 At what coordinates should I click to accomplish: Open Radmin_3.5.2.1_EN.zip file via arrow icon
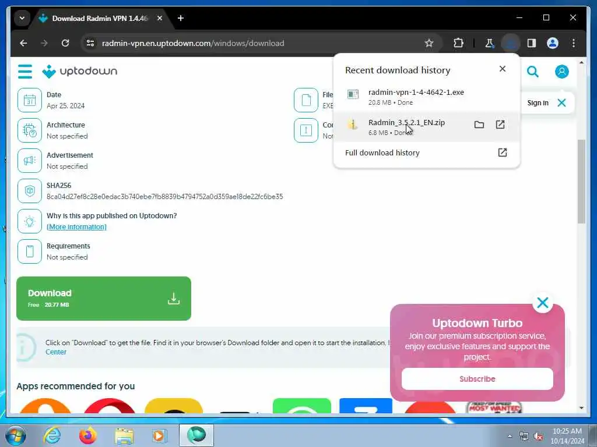point(500,125)
